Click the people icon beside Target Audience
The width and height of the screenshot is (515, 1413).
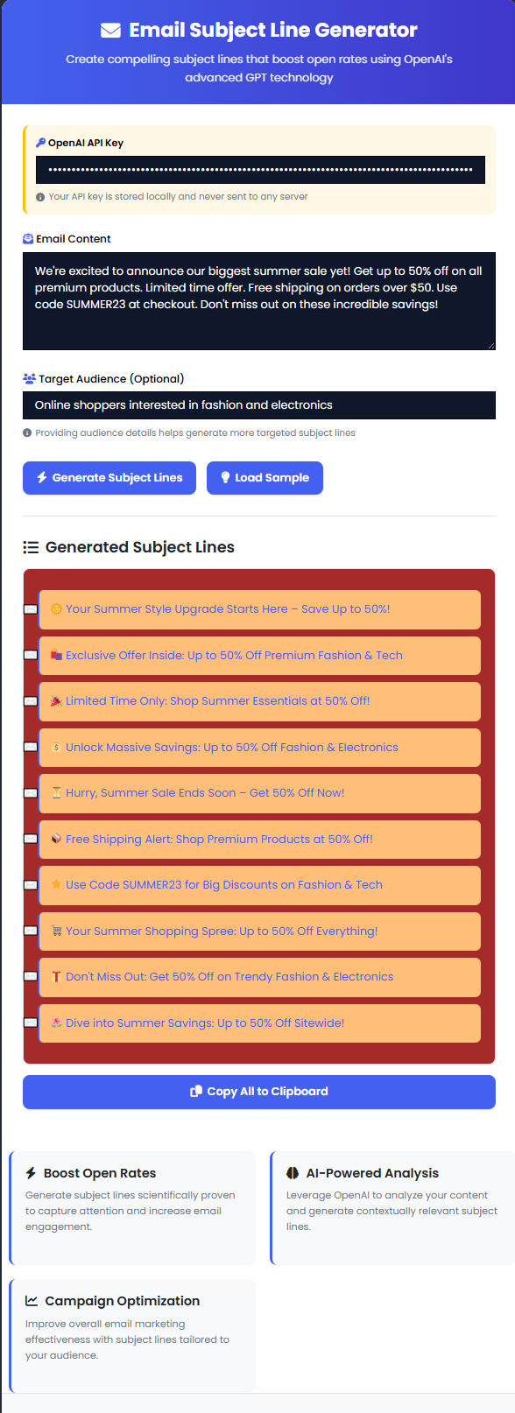(29, 379)
